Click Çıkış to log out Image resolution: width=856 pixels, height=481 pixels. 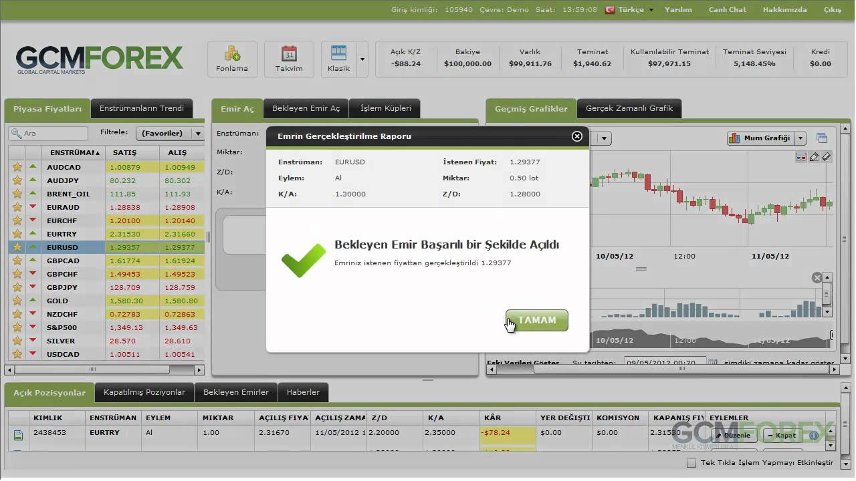[833, 10]
